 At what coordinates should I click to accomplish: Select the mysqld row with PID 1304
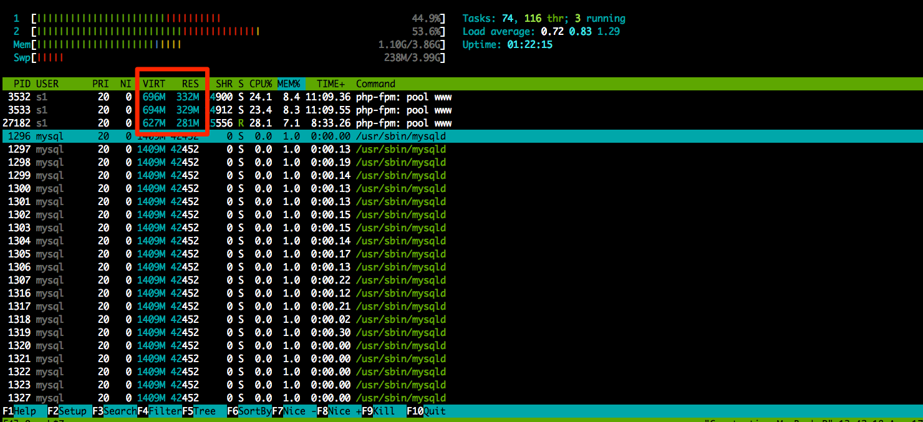(461, 241)
